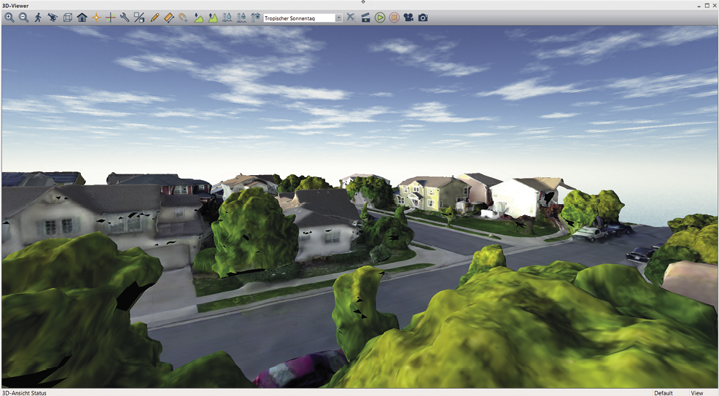719x396 pixels.
Task: Click the percent scale icon
Action: tap(139, 18)
